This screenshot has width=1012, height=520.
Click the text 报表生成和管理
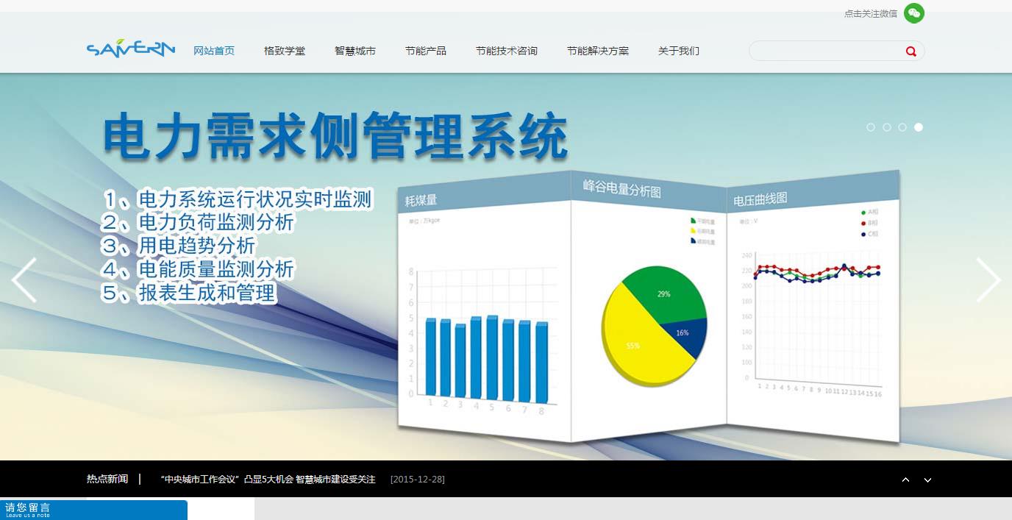(x=207, y=293)
